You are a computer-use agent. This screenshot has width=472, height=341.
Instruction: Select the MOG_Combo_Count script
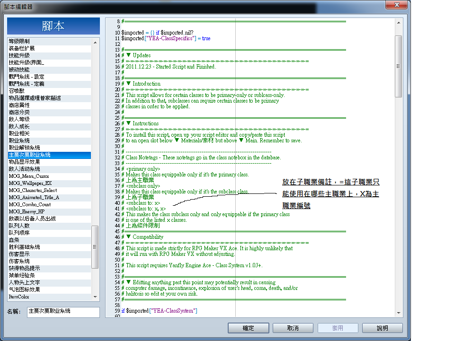click(x=49, y=204)
